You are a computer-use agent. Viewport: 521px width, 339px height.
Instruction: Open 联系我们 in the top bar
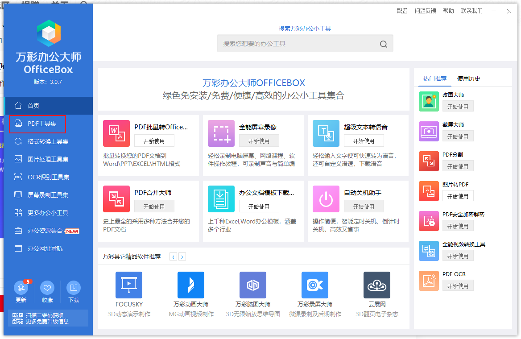(x=472, y=11)
